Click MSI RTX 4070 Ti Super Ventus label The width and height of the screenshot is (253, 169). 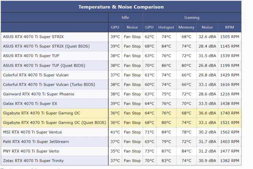point(34,132)
